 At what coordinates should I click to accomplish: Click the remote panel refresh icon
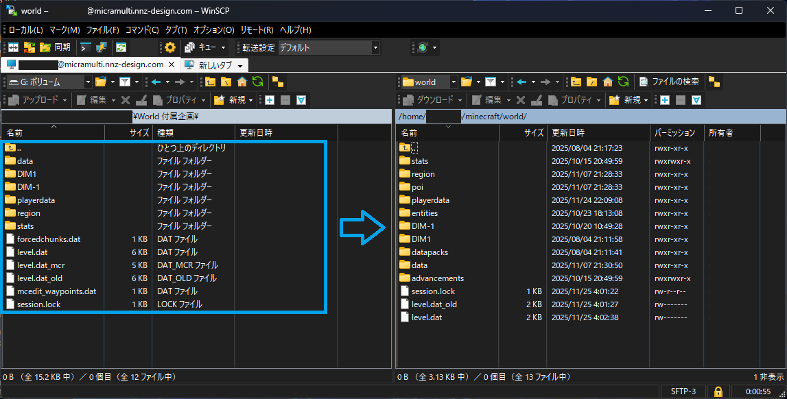[622, 82]
